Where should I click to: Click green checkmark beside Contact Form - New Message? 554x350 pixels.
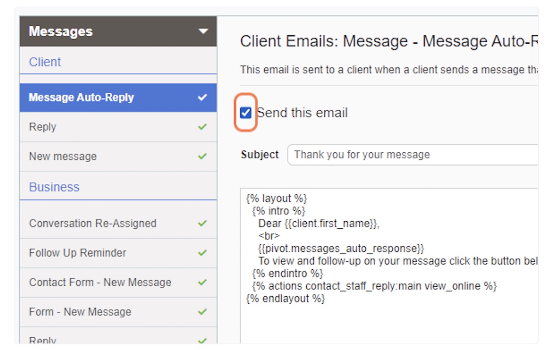(x=202, y=282)
